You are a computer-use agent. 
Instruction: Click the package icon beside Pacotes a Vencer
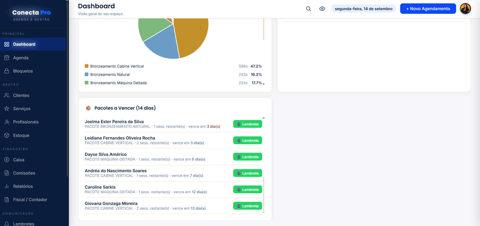(88, 108)
